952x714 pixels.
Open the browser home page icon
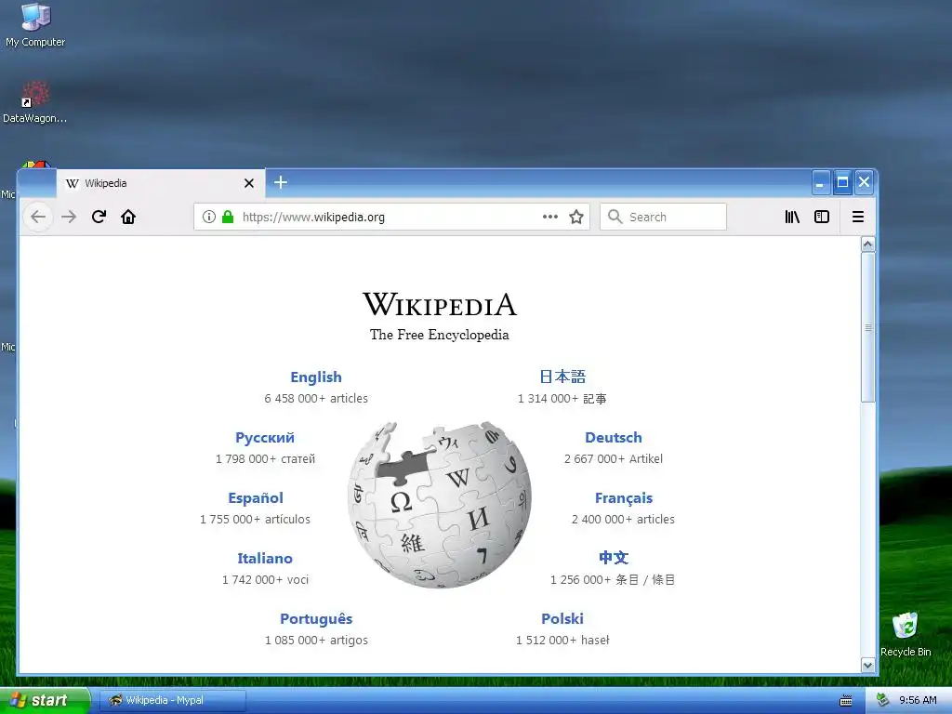(128, 217)
